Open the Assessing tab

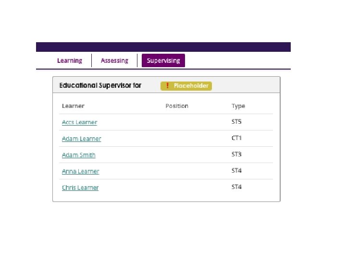(114, 60)
